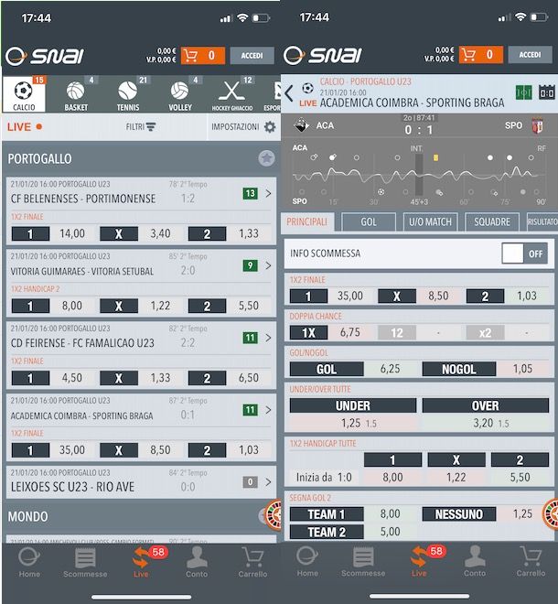This screenshot has height=604, width=558.
Task: Tap the Snai logo on left screen
Action: [x=45, y=56]
